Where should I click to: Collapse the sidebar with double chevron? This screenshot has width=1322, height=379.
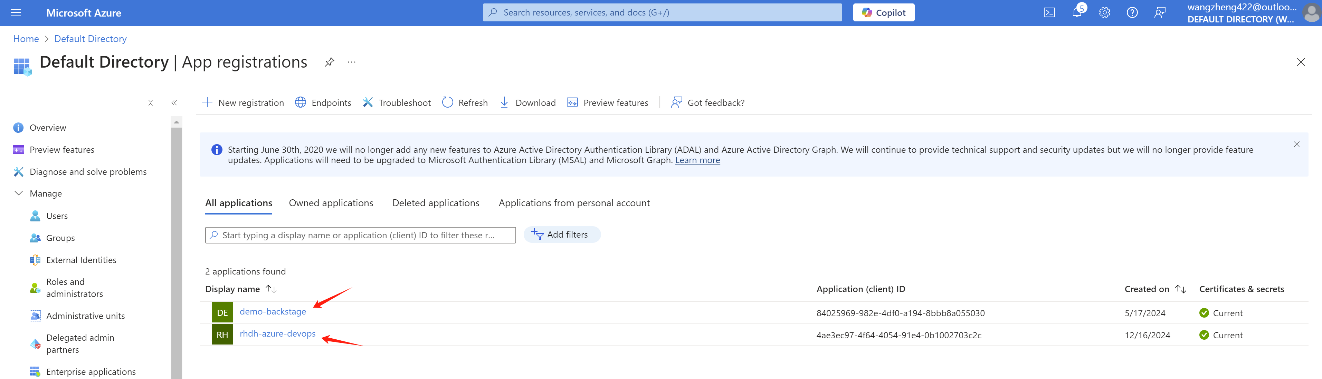point(174,102)
